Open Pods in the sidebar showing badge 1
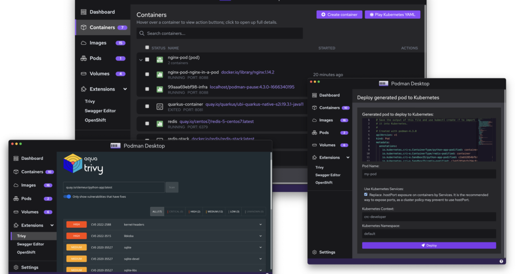The height and width of the screenshot is (274, 520). (x=95, y=58)
